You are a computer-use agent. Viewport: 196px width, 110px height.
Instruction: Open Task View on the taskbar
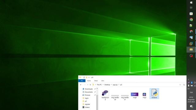click(191, 8)
